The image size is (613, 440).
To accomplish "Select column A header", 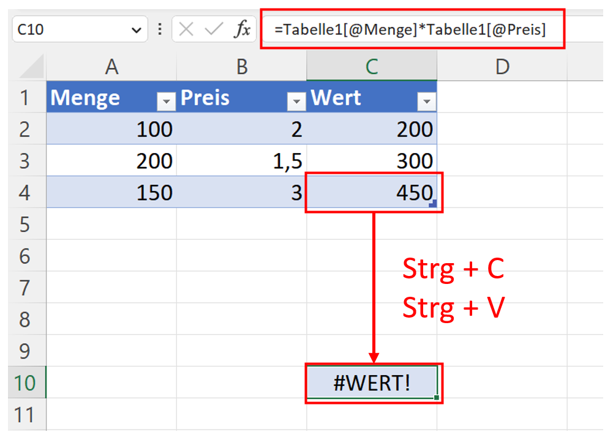I will point(111,67).
